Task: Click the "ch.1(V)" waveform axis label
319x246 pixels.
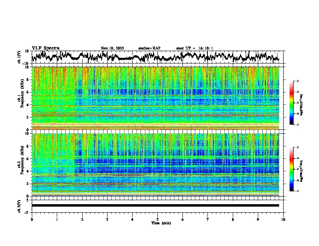Action: coord(19,57)
